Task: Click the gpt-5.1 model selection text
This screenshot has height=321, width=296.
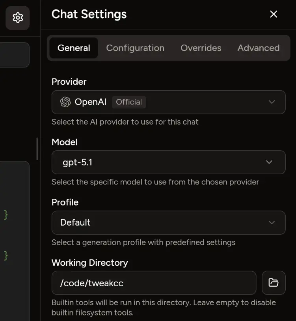Action: coord(78,162)
